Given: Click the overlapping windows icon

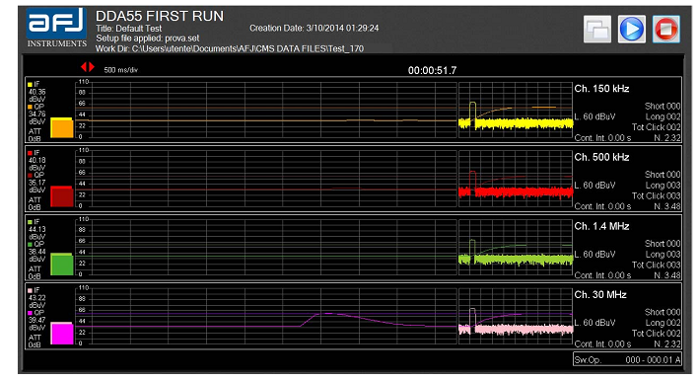Looking at the screenshot, I should pos(597,30).
